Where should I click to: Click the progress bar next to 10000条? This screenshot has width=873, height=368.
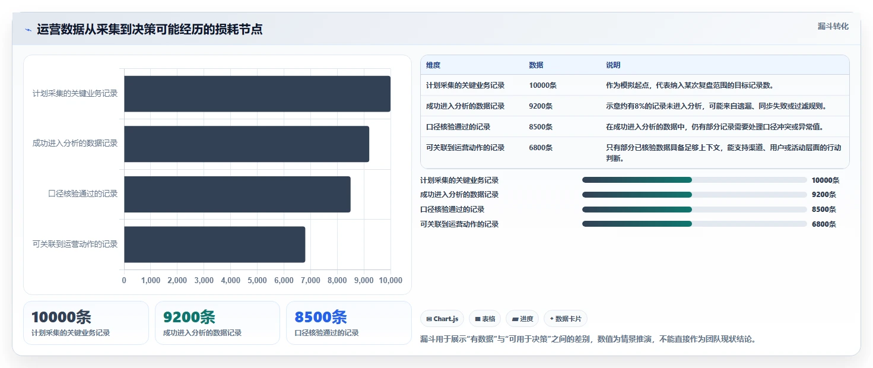click(694, 180)
